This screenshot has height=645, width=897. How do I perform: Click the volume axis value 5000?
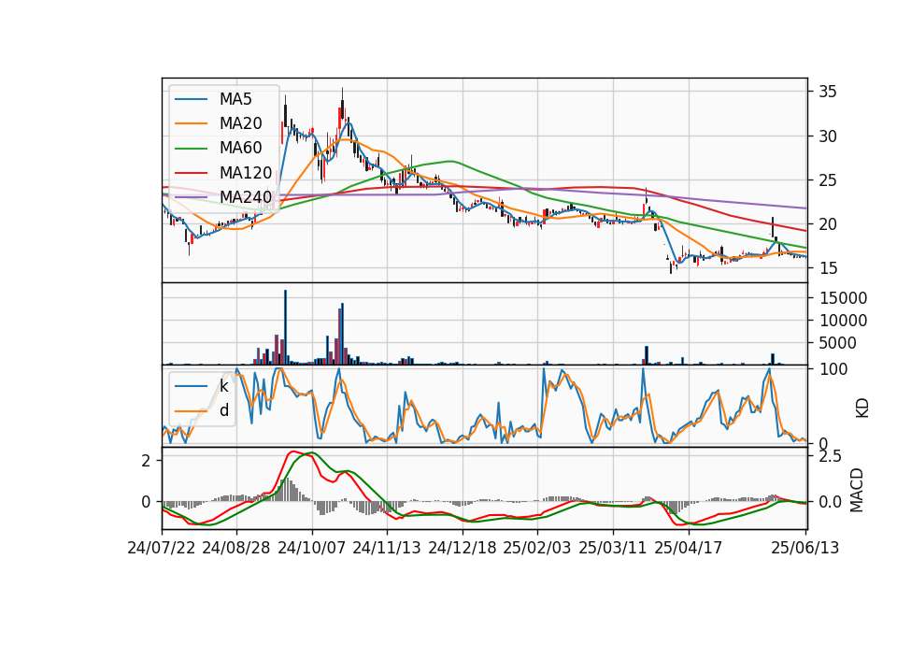pos(838,343)
